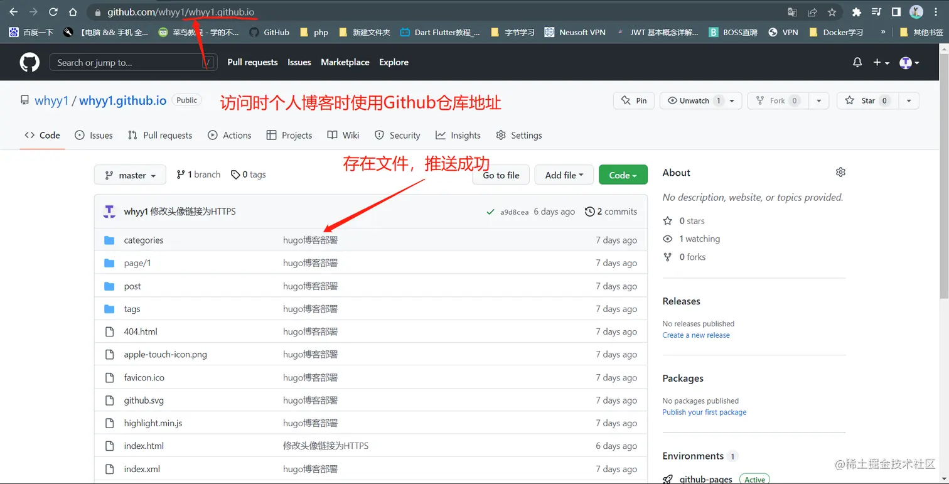Screen dimensions: 949x484
Task: Click the translate page icon in address bar
Action: pos(792,12)
